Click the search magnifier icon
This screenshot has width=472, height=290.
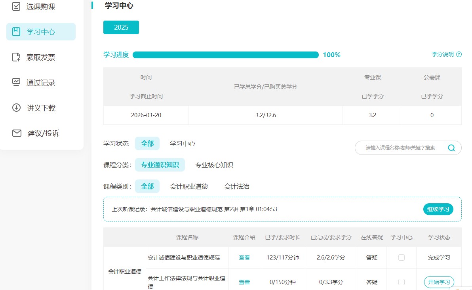(x=451, y=148)
